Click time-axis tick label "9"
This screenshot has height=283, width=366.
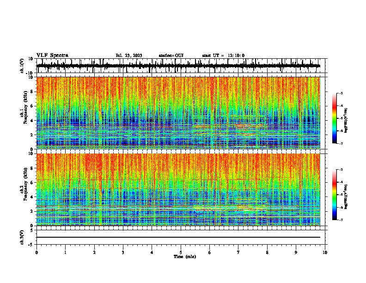pyautogui.click(x=296, y=252)
